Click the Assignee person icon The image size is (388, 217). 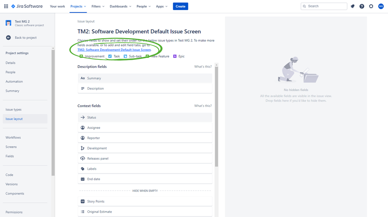point(83,128)
